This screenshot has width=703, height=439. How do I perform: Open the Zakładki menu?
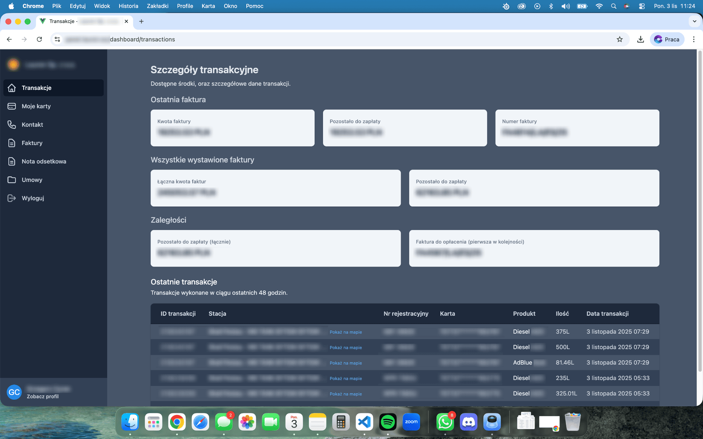(x=157, y=6)
